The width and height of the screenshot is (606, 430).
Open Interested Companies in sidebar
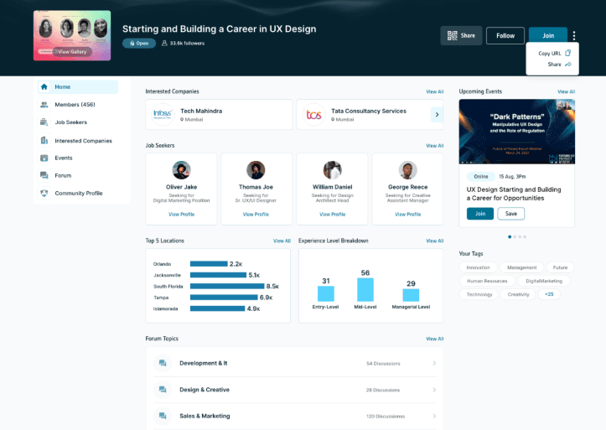[78, 141]
